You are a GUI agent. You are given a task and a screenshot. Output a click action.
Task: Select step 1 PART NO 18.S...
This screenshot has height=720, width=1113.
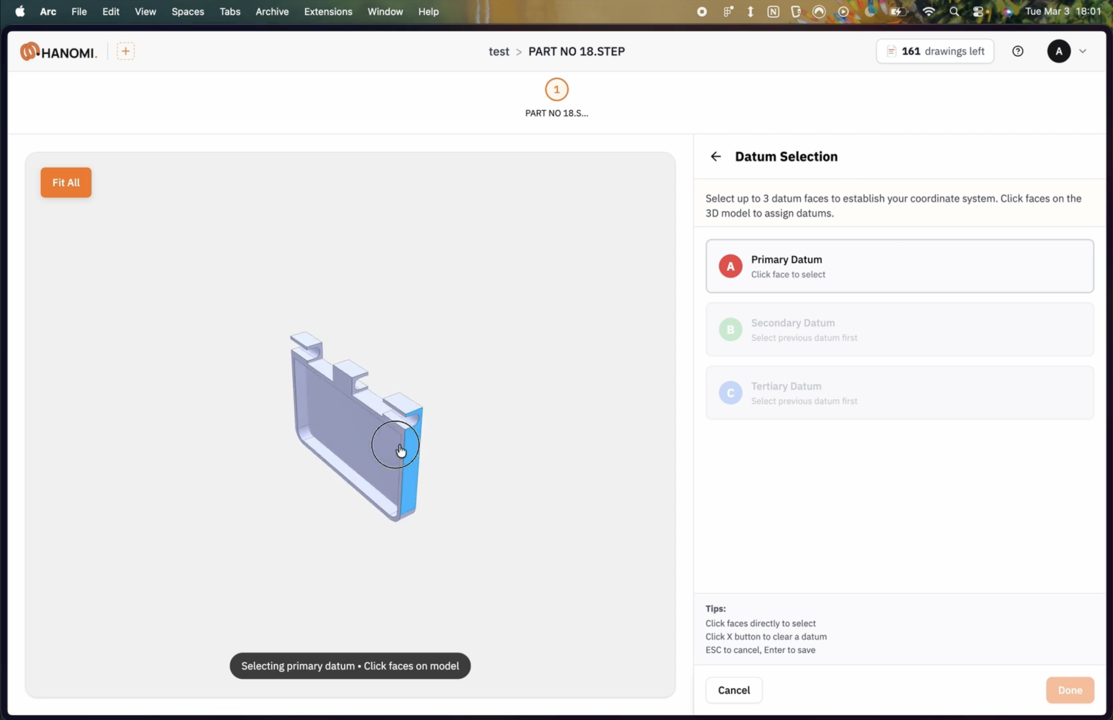click(556, 98)
